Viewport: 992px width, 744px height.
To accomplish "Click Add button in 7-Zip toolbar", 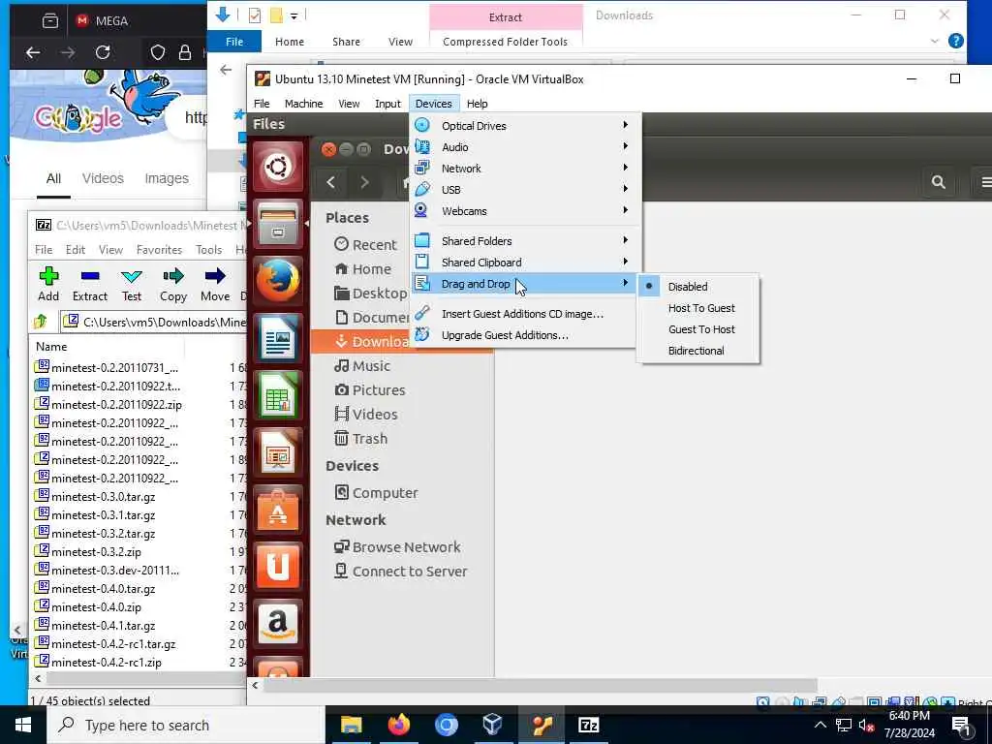I will [x=48, y=284].
